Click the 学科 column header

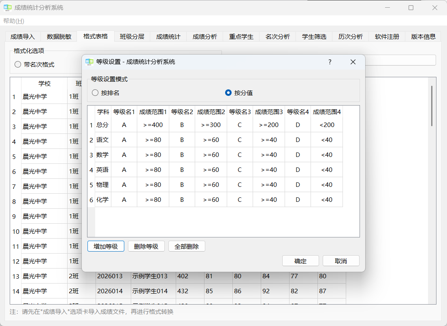coord(103,112)
